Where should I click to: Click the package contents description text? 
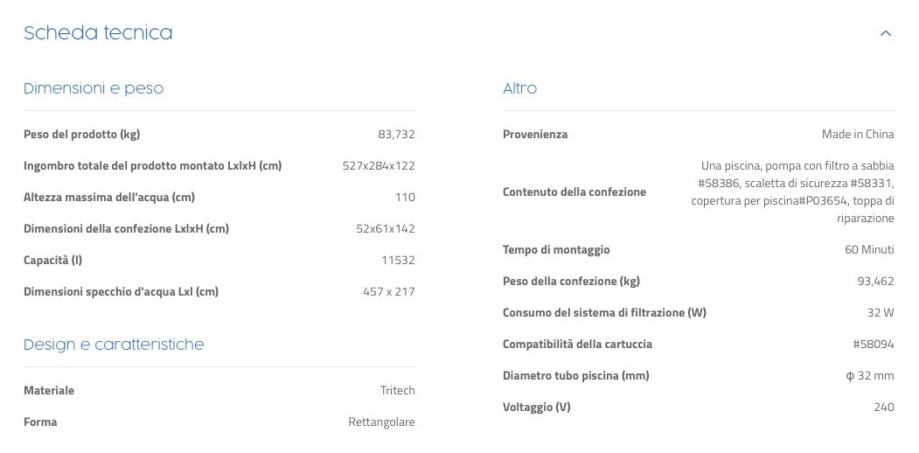pyautogui.click(x=794, y=192)
